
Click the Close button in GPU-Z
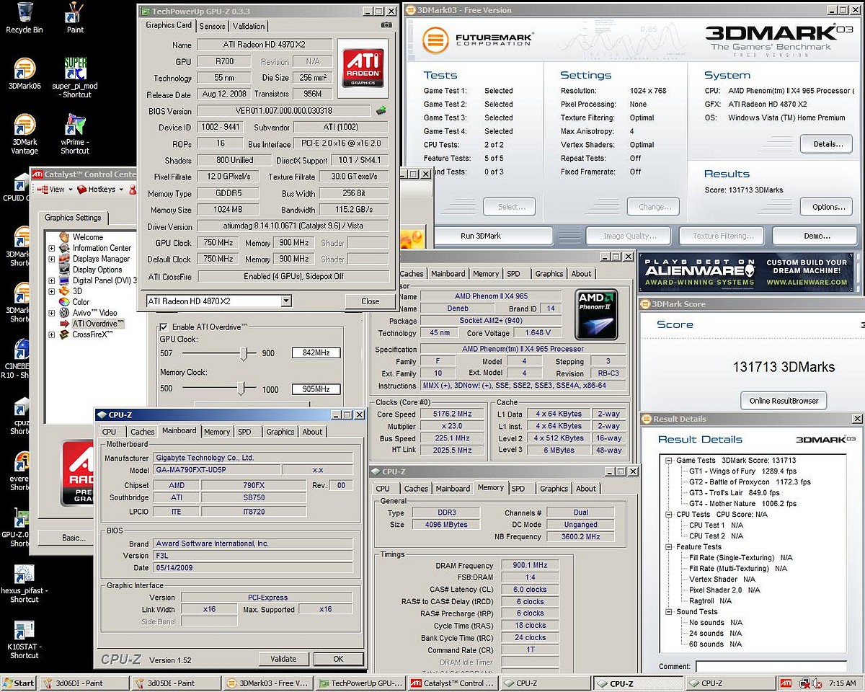371,301
